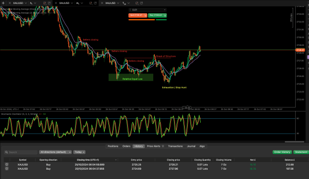
Task: Sort by the Closing Quantity column header
Action: point(202,160)
